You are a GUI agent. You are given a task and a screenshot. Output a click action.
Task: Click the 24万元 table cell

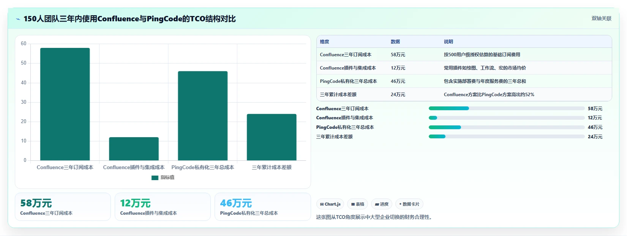click(398, 95)
